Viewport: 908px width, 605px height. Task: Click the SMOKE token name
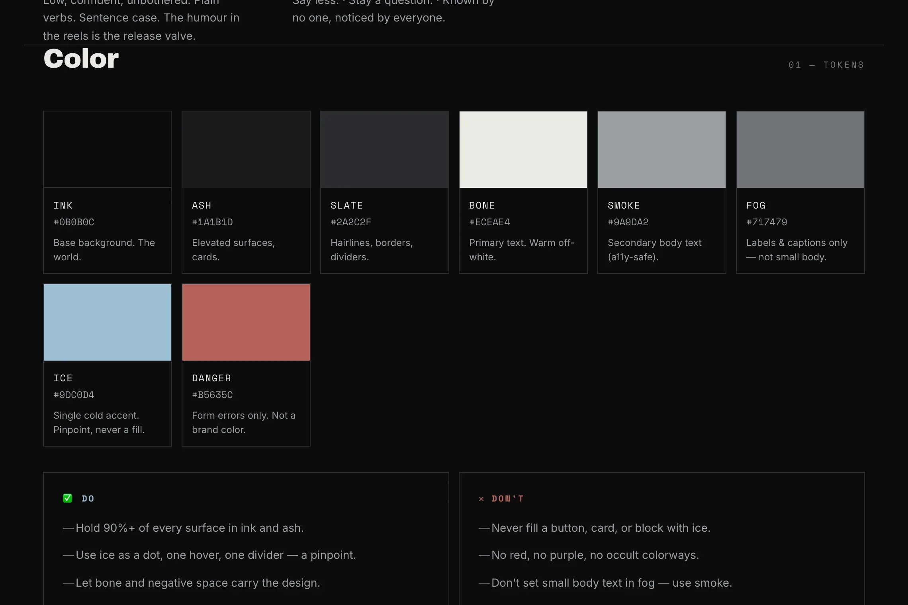coord(624,205)
